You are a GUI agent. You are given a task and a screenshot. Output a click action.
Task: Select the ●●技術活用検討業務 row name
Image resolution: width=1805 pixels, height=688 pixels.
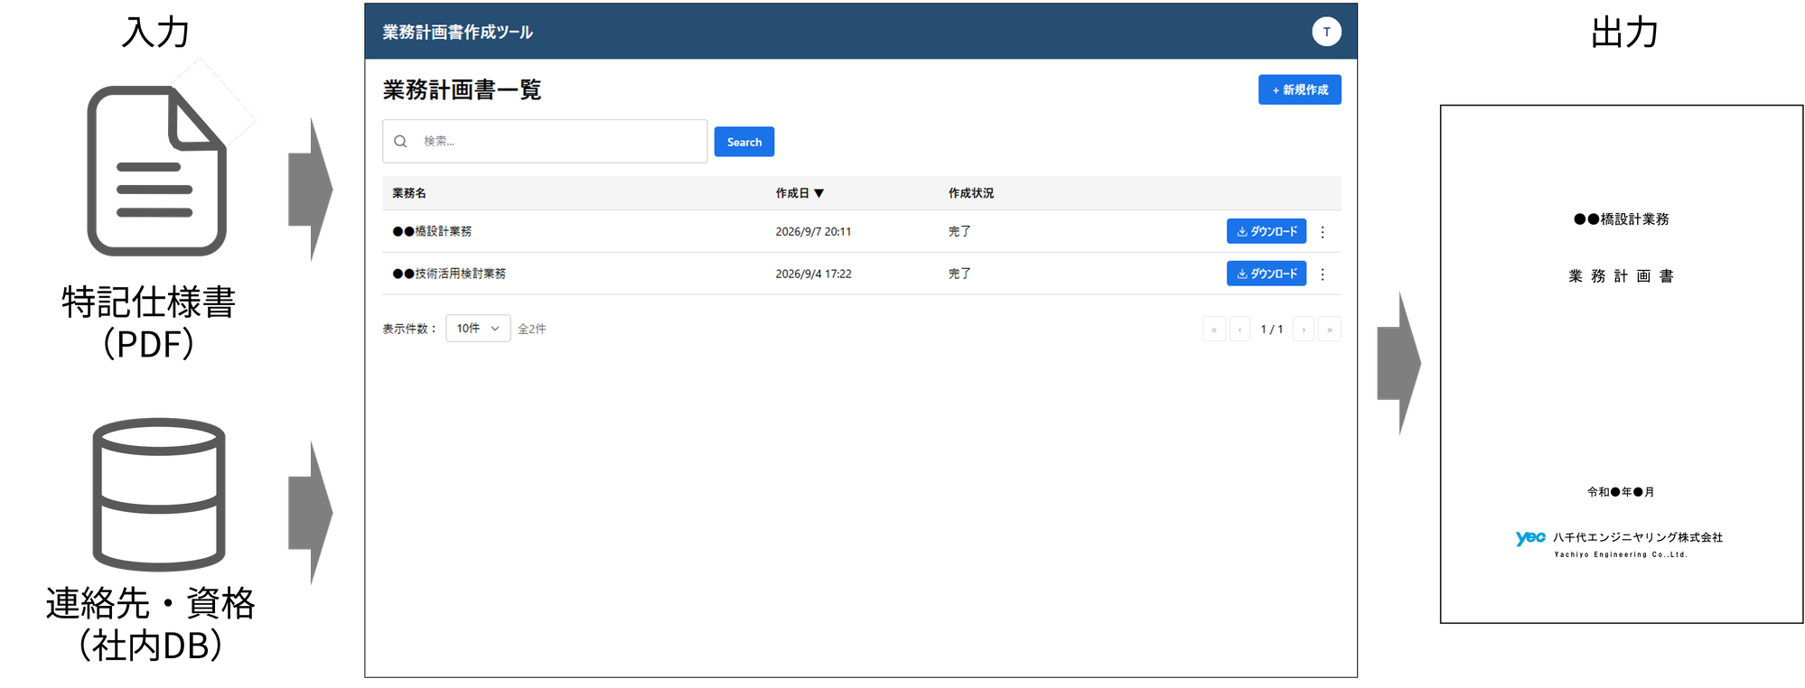click(x=449, y=274)
